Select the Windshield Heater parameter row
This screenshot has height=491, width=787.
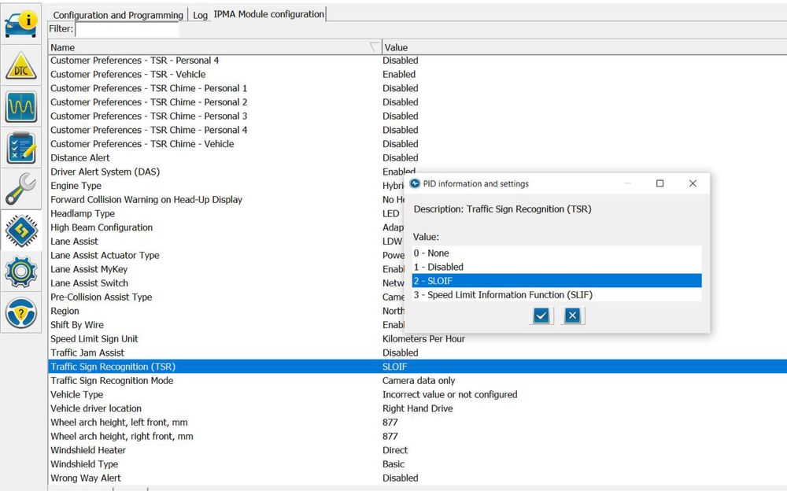click(x=89, y=450)
